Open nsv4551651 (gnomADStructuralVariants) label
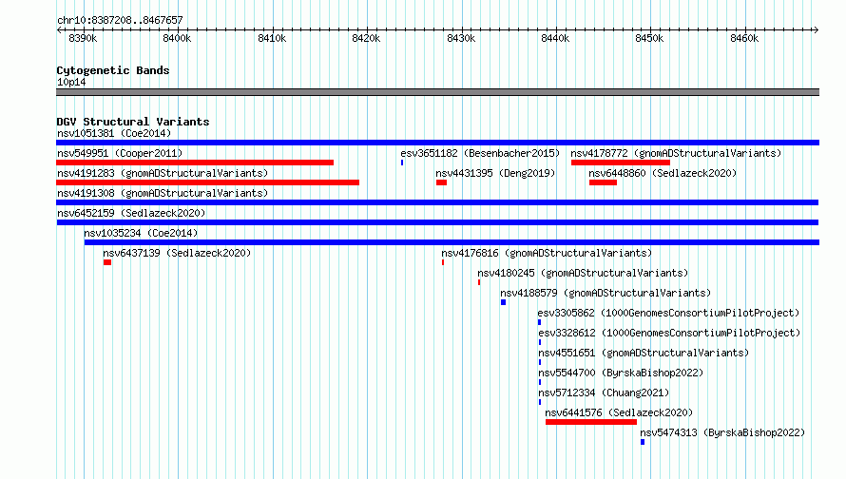The height and width of the screenshot is (479, 846). (644, 353)
